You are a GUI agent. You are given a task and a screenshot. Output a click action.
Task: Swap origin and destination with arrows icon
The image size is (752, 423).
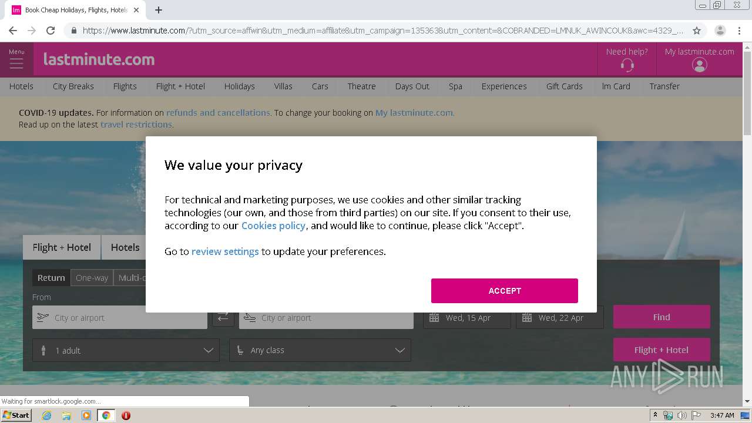tap(223, 317)
